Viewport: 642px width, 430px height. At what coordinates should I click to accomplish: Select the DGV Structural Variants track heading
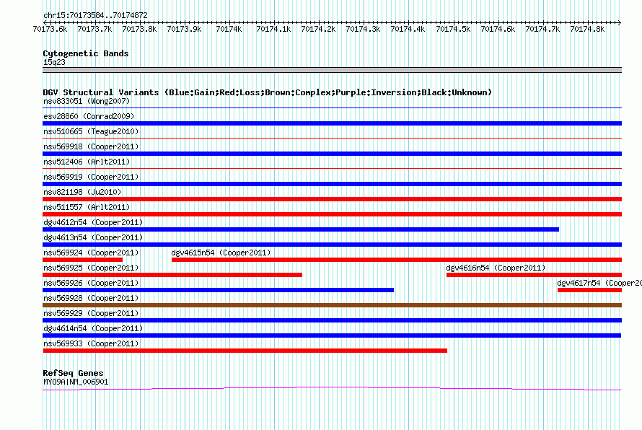click(x=268, y=92)
